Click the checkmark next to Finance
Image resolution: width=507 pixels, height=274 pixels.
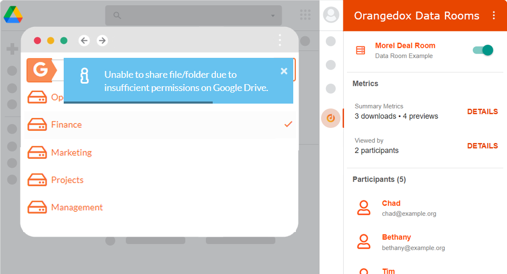(x=289, y=124)
